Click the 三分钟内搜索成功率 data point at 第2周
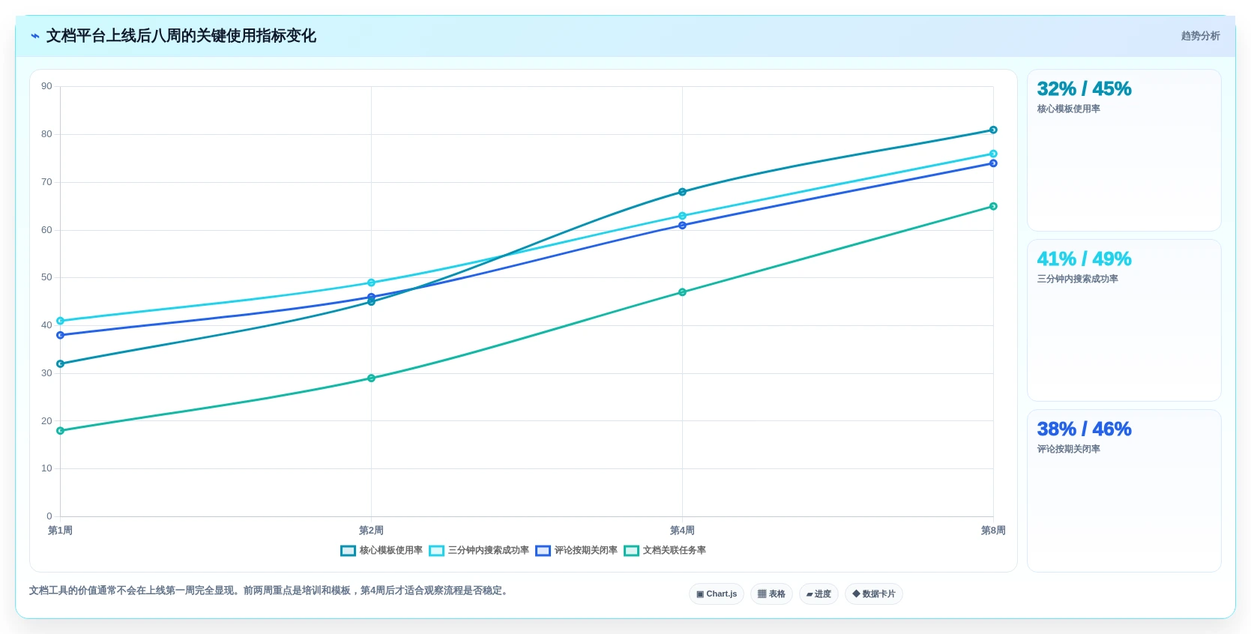Screen dimensions: 1251x634 [371, 283]
